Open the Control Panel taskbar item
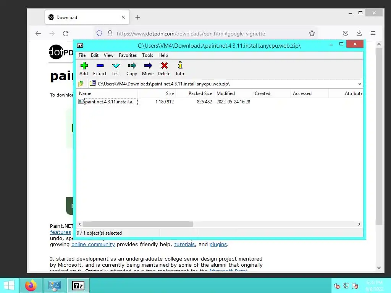The image size is (391, 293). 55,285
